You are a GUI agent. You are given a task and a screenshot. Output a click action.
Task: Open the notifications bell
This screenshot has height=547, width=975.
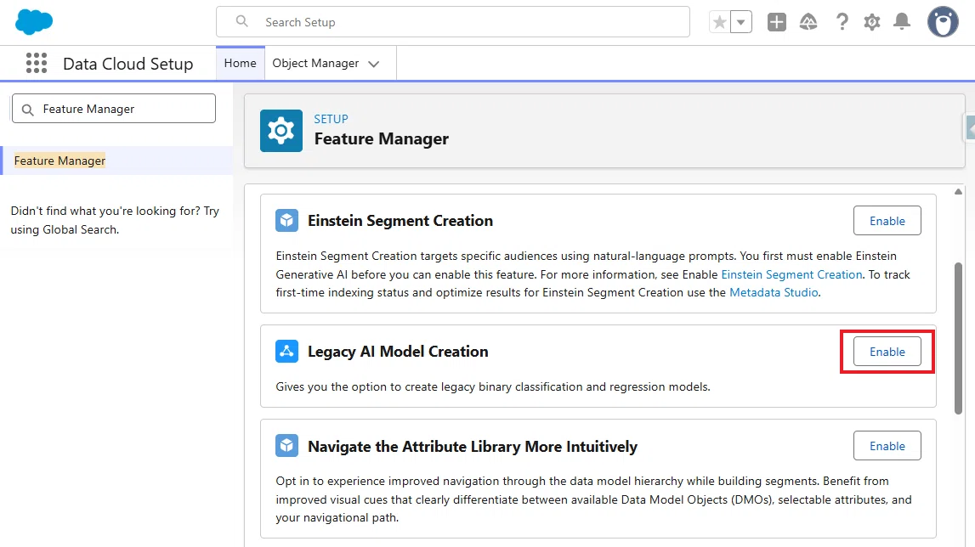tap(902, 22)
